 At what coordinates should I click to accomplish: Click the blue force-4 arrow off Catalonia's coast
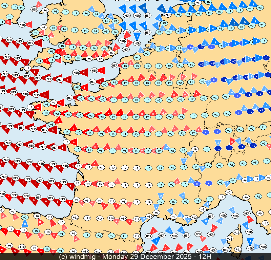[x=156, y=241]
